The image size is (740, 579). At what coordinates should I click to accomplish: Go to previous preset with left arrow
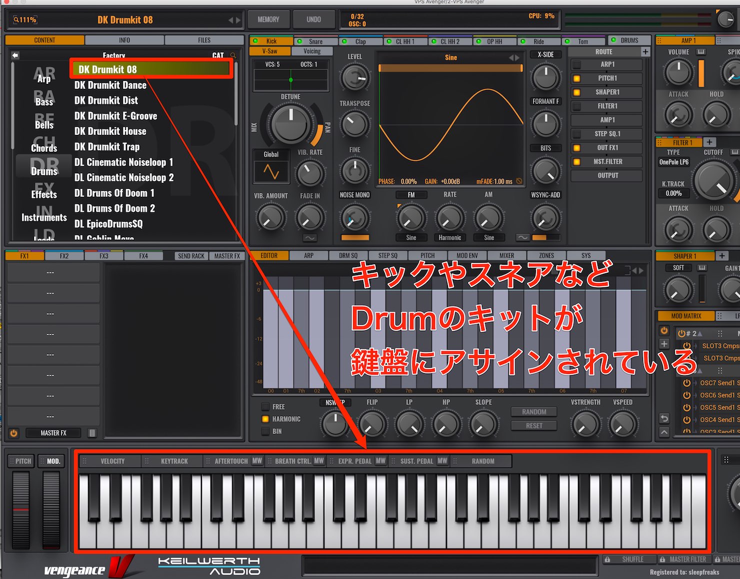[x=231, y=20]
